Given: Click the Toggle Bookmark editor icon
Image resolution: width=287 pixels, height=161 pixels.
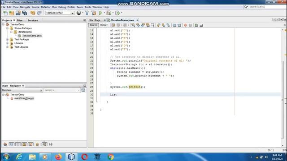Looking at the screenshot, I should click(168, 25).
